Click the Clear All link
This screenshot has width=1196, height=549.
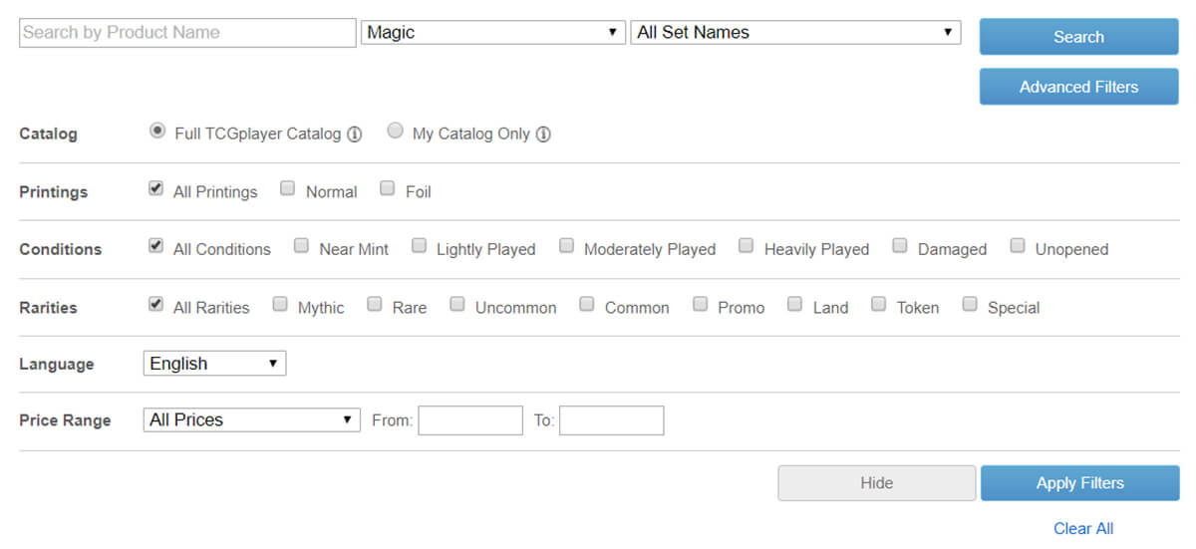[x=1083, y=528]
